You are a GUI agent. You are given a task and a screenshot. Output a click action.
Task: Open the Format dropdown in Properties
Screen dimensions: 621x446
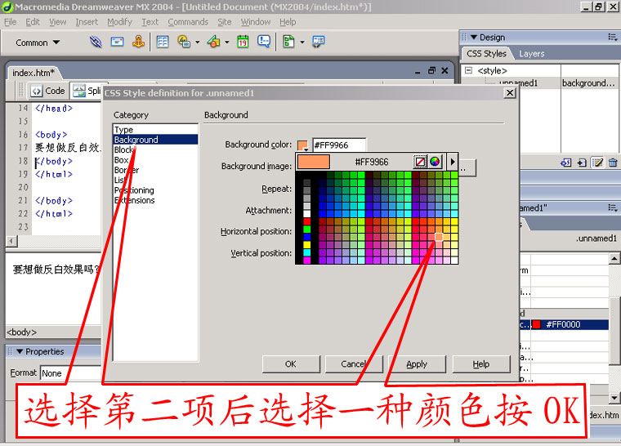(70, 373)
